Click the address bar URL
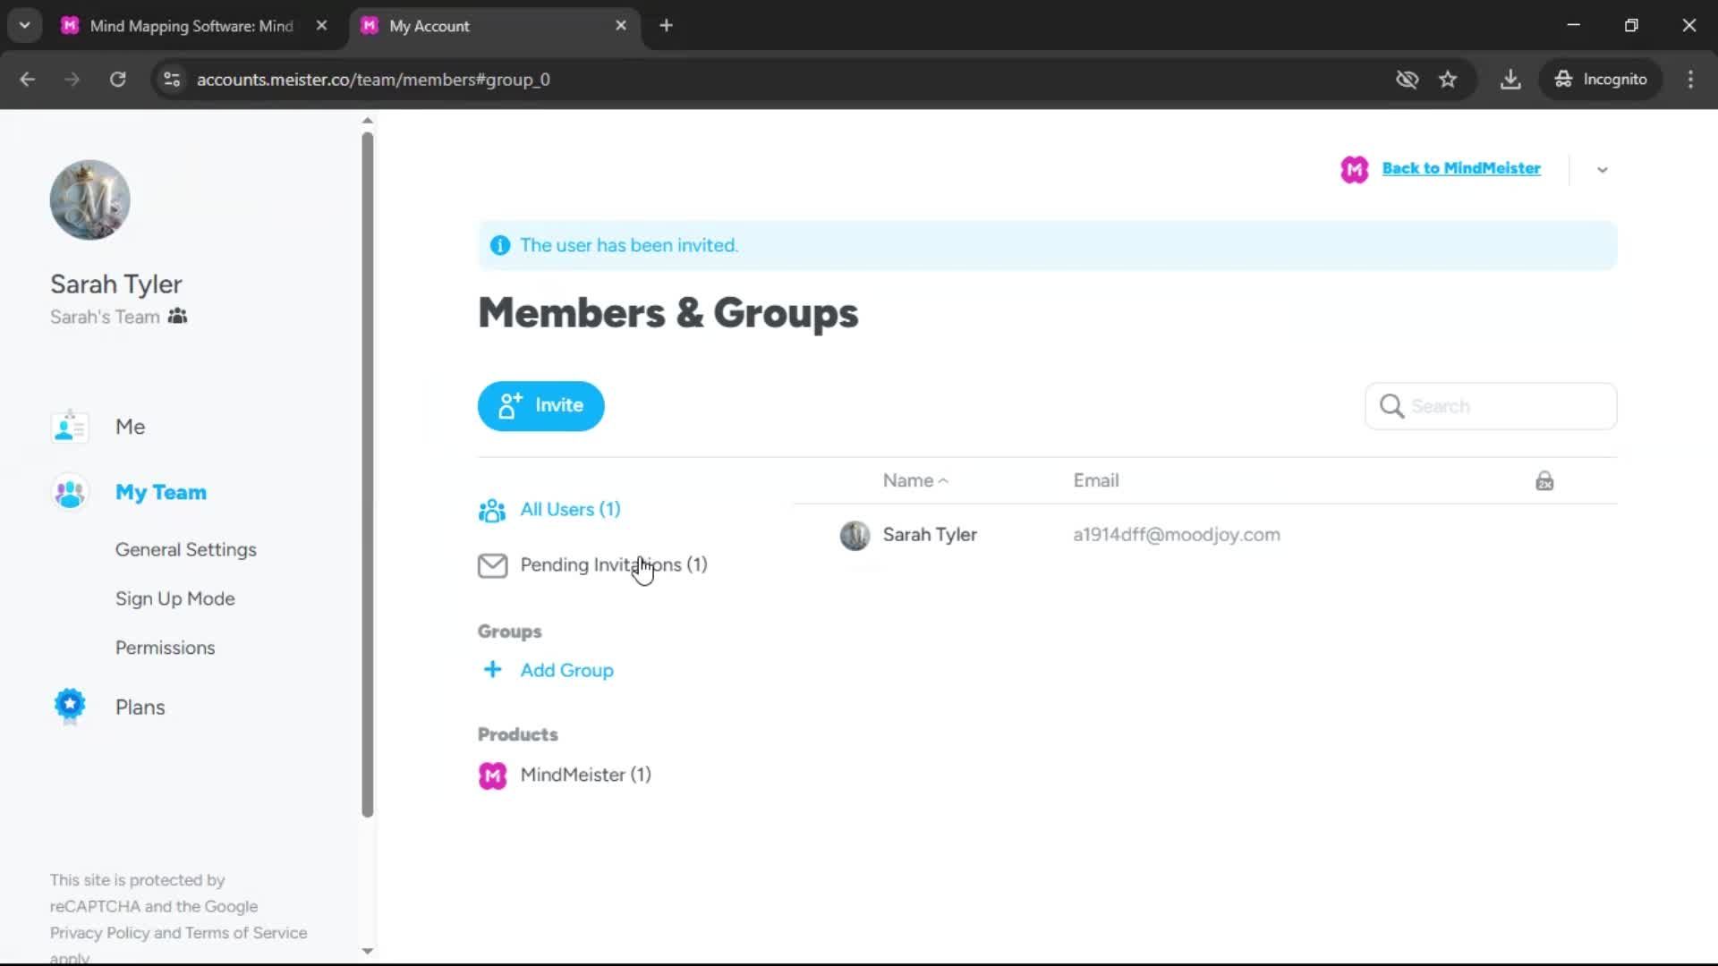This screenshot has height=966, width=1718. click(x=373, y=80)
